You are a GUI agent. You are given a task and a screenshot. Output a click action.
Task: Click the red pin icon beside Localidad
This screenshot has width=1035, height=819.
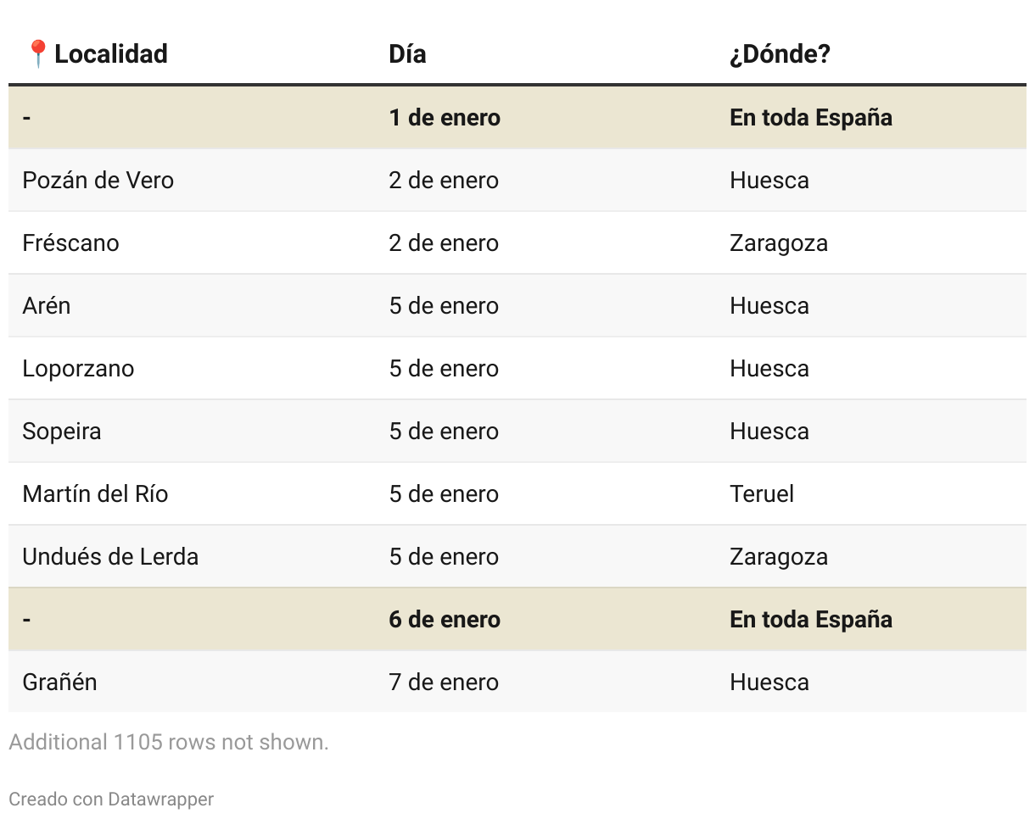click(x=37, y=54)
